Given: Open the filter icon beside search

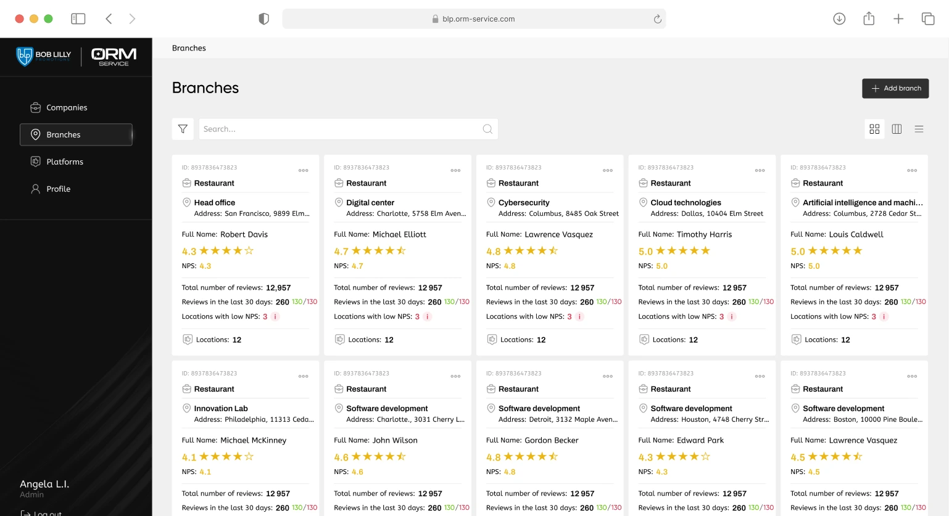Looking at the screenshot, I should (183, 129).
